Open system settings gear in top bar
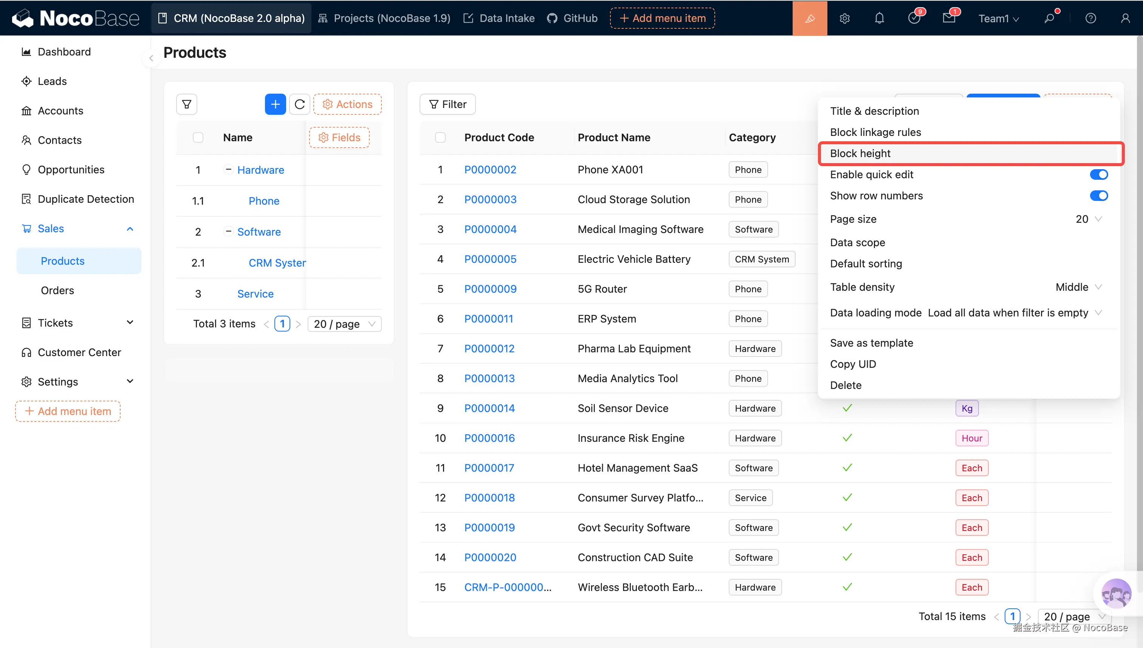 pyautogui.click(x=844, y=18)
